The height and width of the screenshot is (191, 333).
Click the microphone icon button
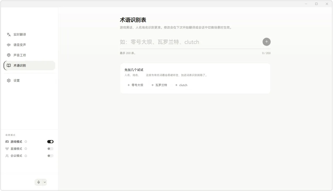(39, 182)
